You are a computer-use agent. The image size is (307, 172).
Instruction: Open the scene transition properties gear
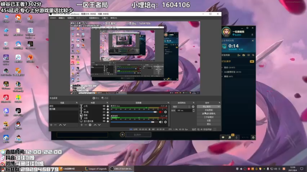click(x=193, y=107)
